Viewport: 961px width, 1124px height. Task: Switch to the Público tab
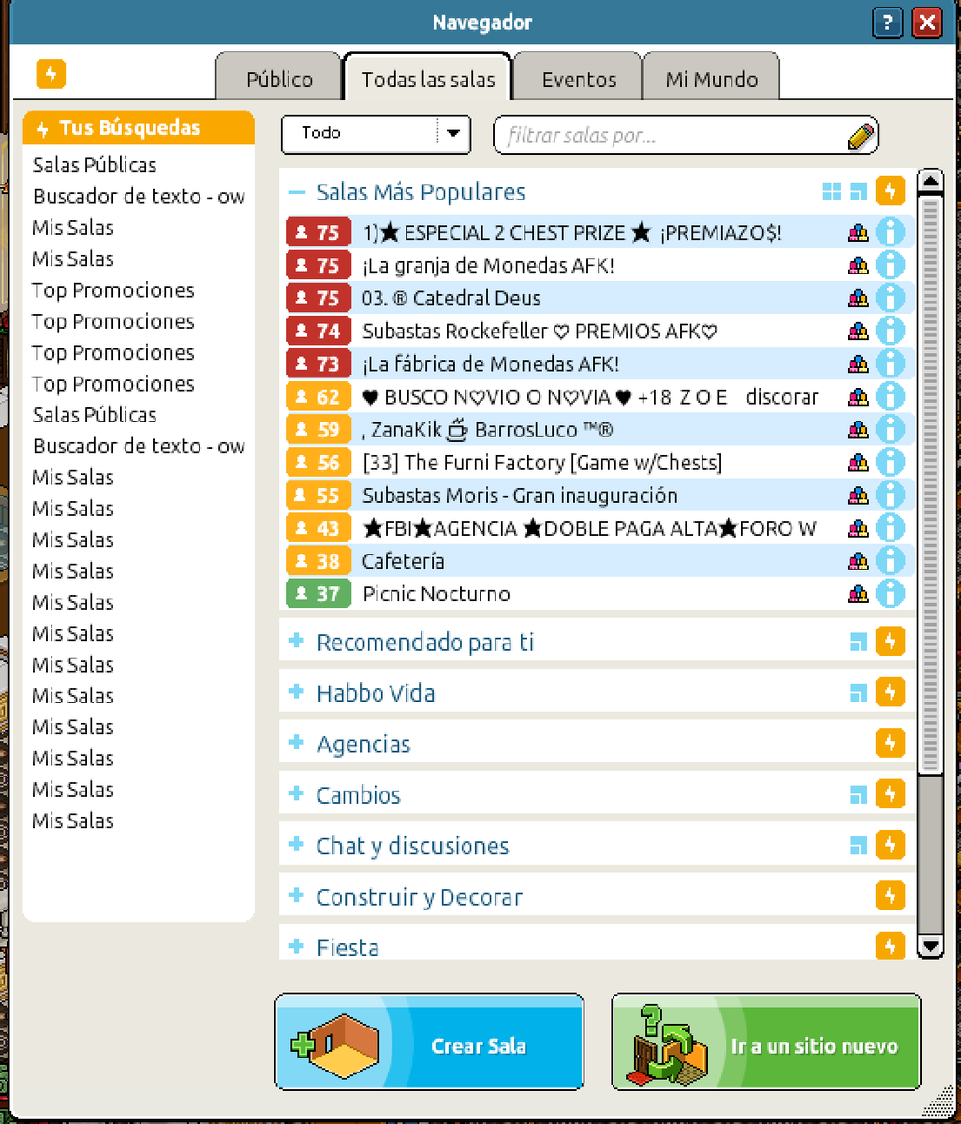point(279,79)
